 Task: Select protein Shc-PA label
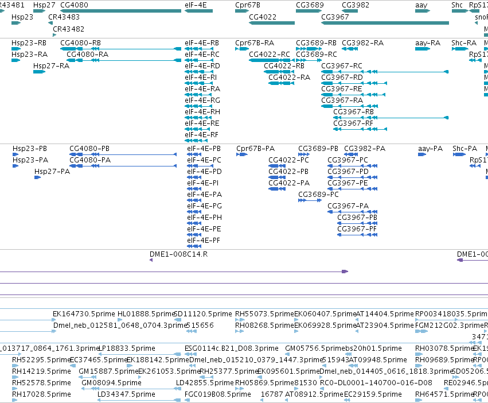pos(464,148)
